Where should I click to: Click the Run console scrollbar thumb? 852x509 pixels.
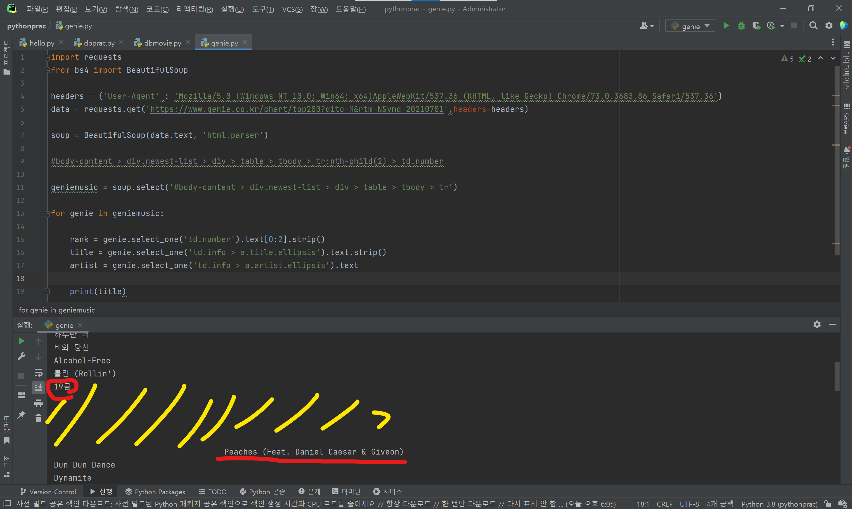[837, 376]
